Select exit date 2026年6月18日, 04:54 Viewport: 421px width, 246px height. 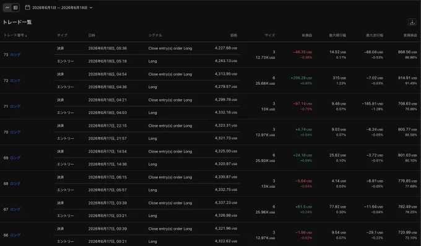(107, 74)
